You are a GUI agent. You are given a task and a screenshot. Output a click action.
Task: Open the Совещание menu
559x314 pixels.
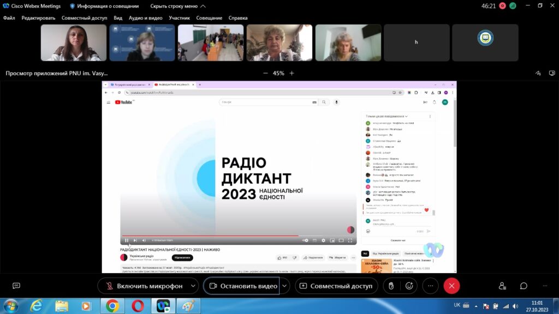(x=209, y=18)
